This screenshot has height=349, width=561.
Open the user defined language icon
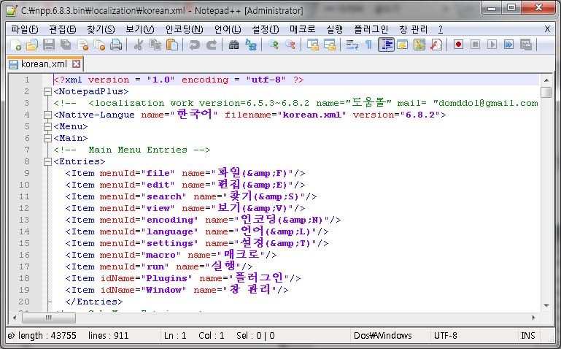pos(403,45)
